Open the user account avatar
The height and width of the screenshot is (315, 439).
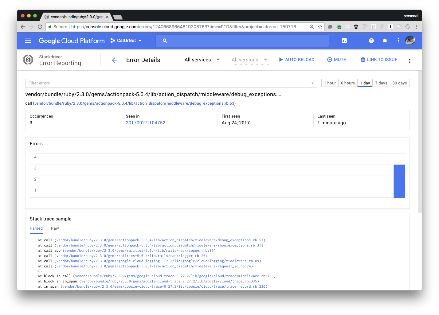(x=410, y=41)
